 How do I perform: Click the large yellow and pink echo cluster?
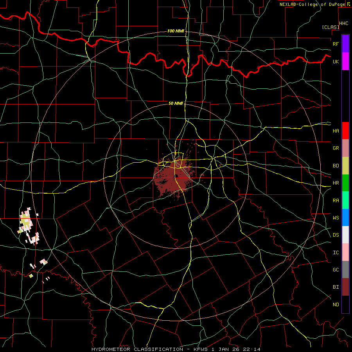click(x=27, y=221)
